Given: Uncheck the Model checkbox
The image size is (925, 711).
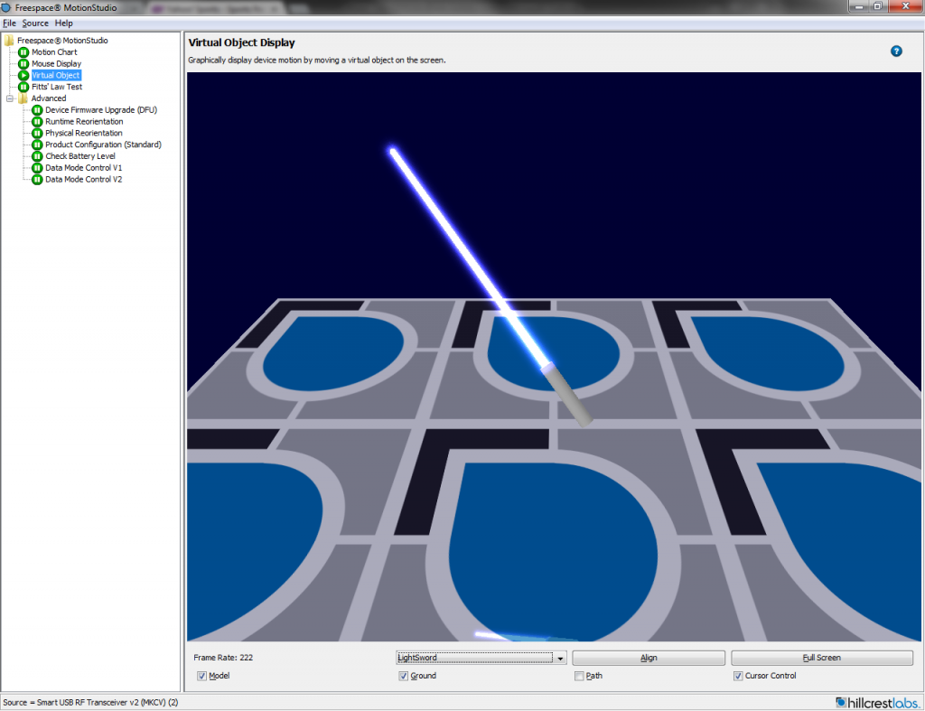Looking at the screenshot, I should 201,676.
